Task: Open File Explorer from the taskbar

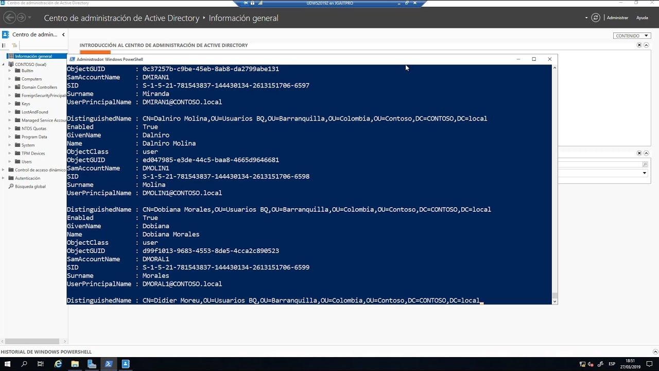Action: point(76,364)
